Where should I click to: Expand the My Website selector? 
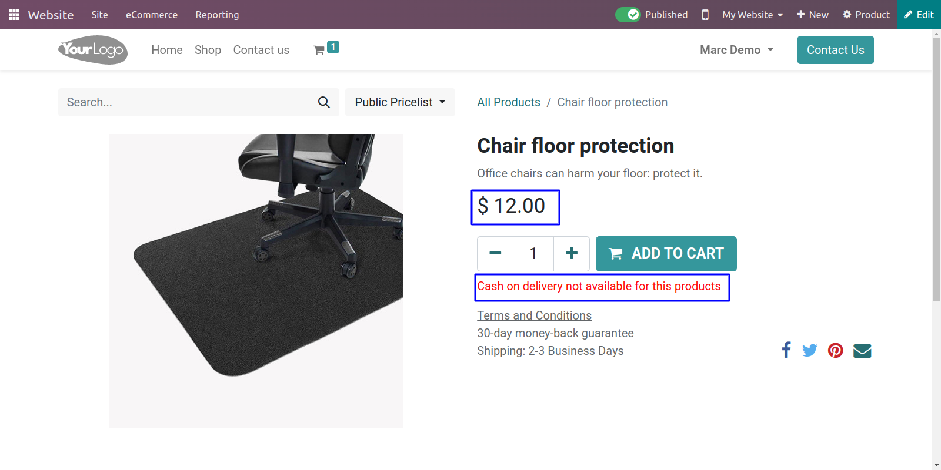pos(753,15)
